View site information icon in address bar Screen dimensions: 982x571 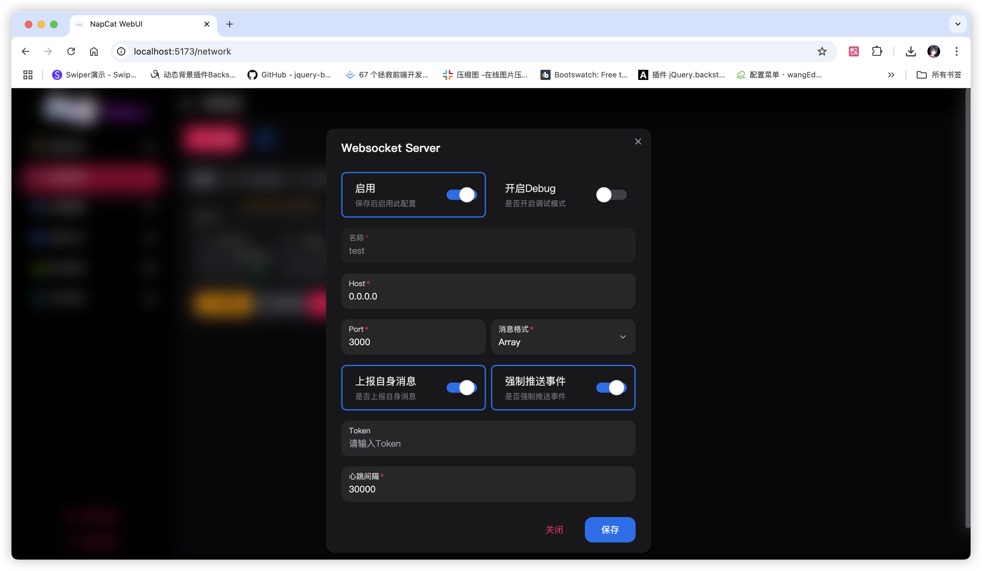coord(121,51)
